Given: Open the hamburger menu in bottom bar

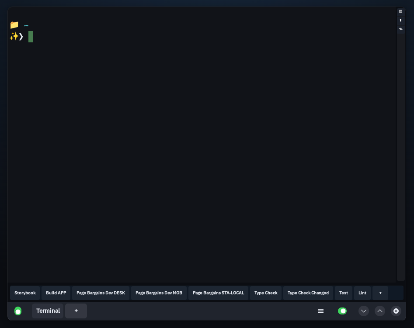Looking at the screenshot, I should click(321, 311).
